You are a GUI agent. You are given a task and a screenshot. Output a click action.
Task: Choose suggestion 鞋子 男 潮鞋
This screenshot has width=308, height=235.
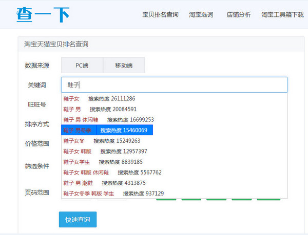pos(174,183)
